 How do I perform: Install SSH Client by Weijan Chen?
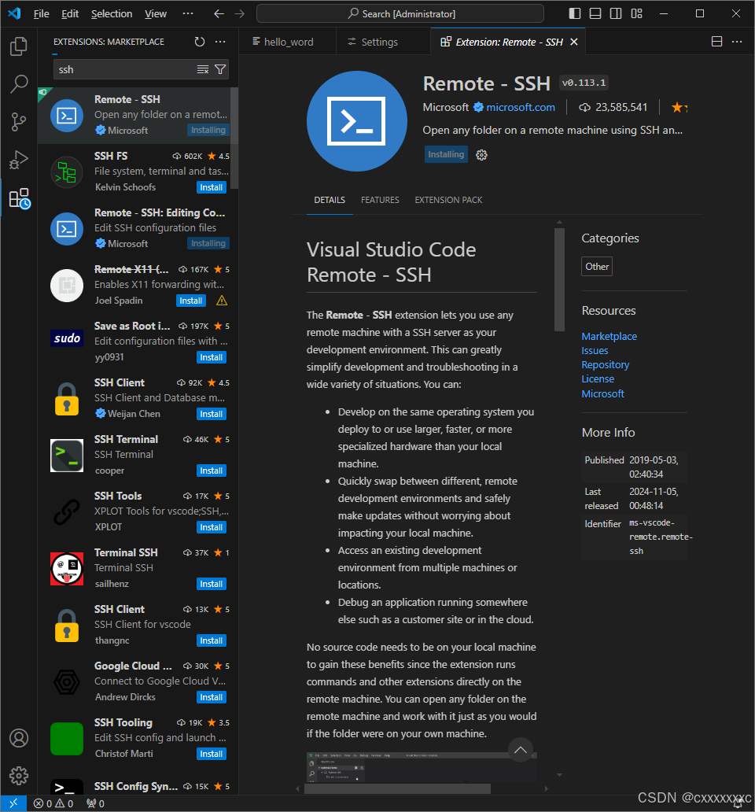[211, 415]
